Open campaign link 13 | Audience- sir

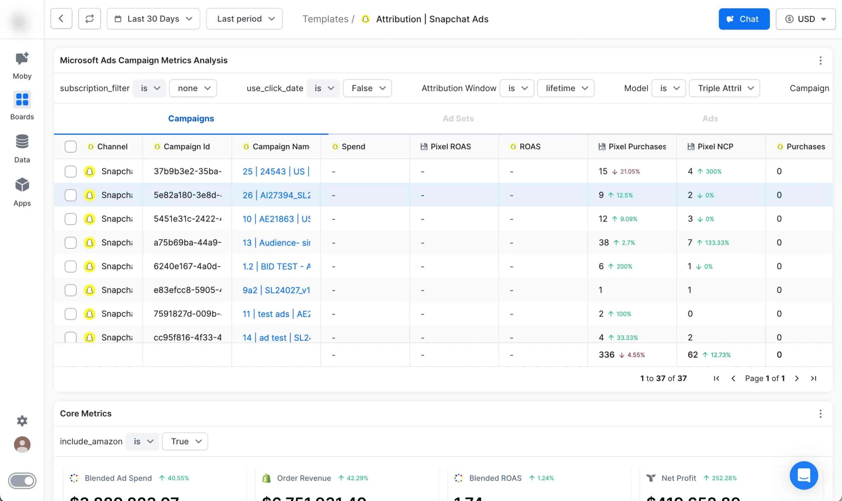pos(276,242)
